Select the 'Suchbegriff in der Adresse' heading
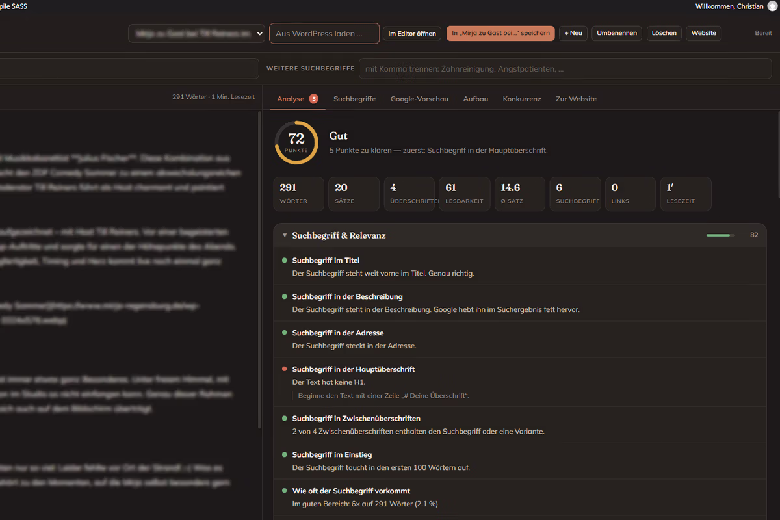The width and height of the screenshot is (780, 520). coord(338,333)
